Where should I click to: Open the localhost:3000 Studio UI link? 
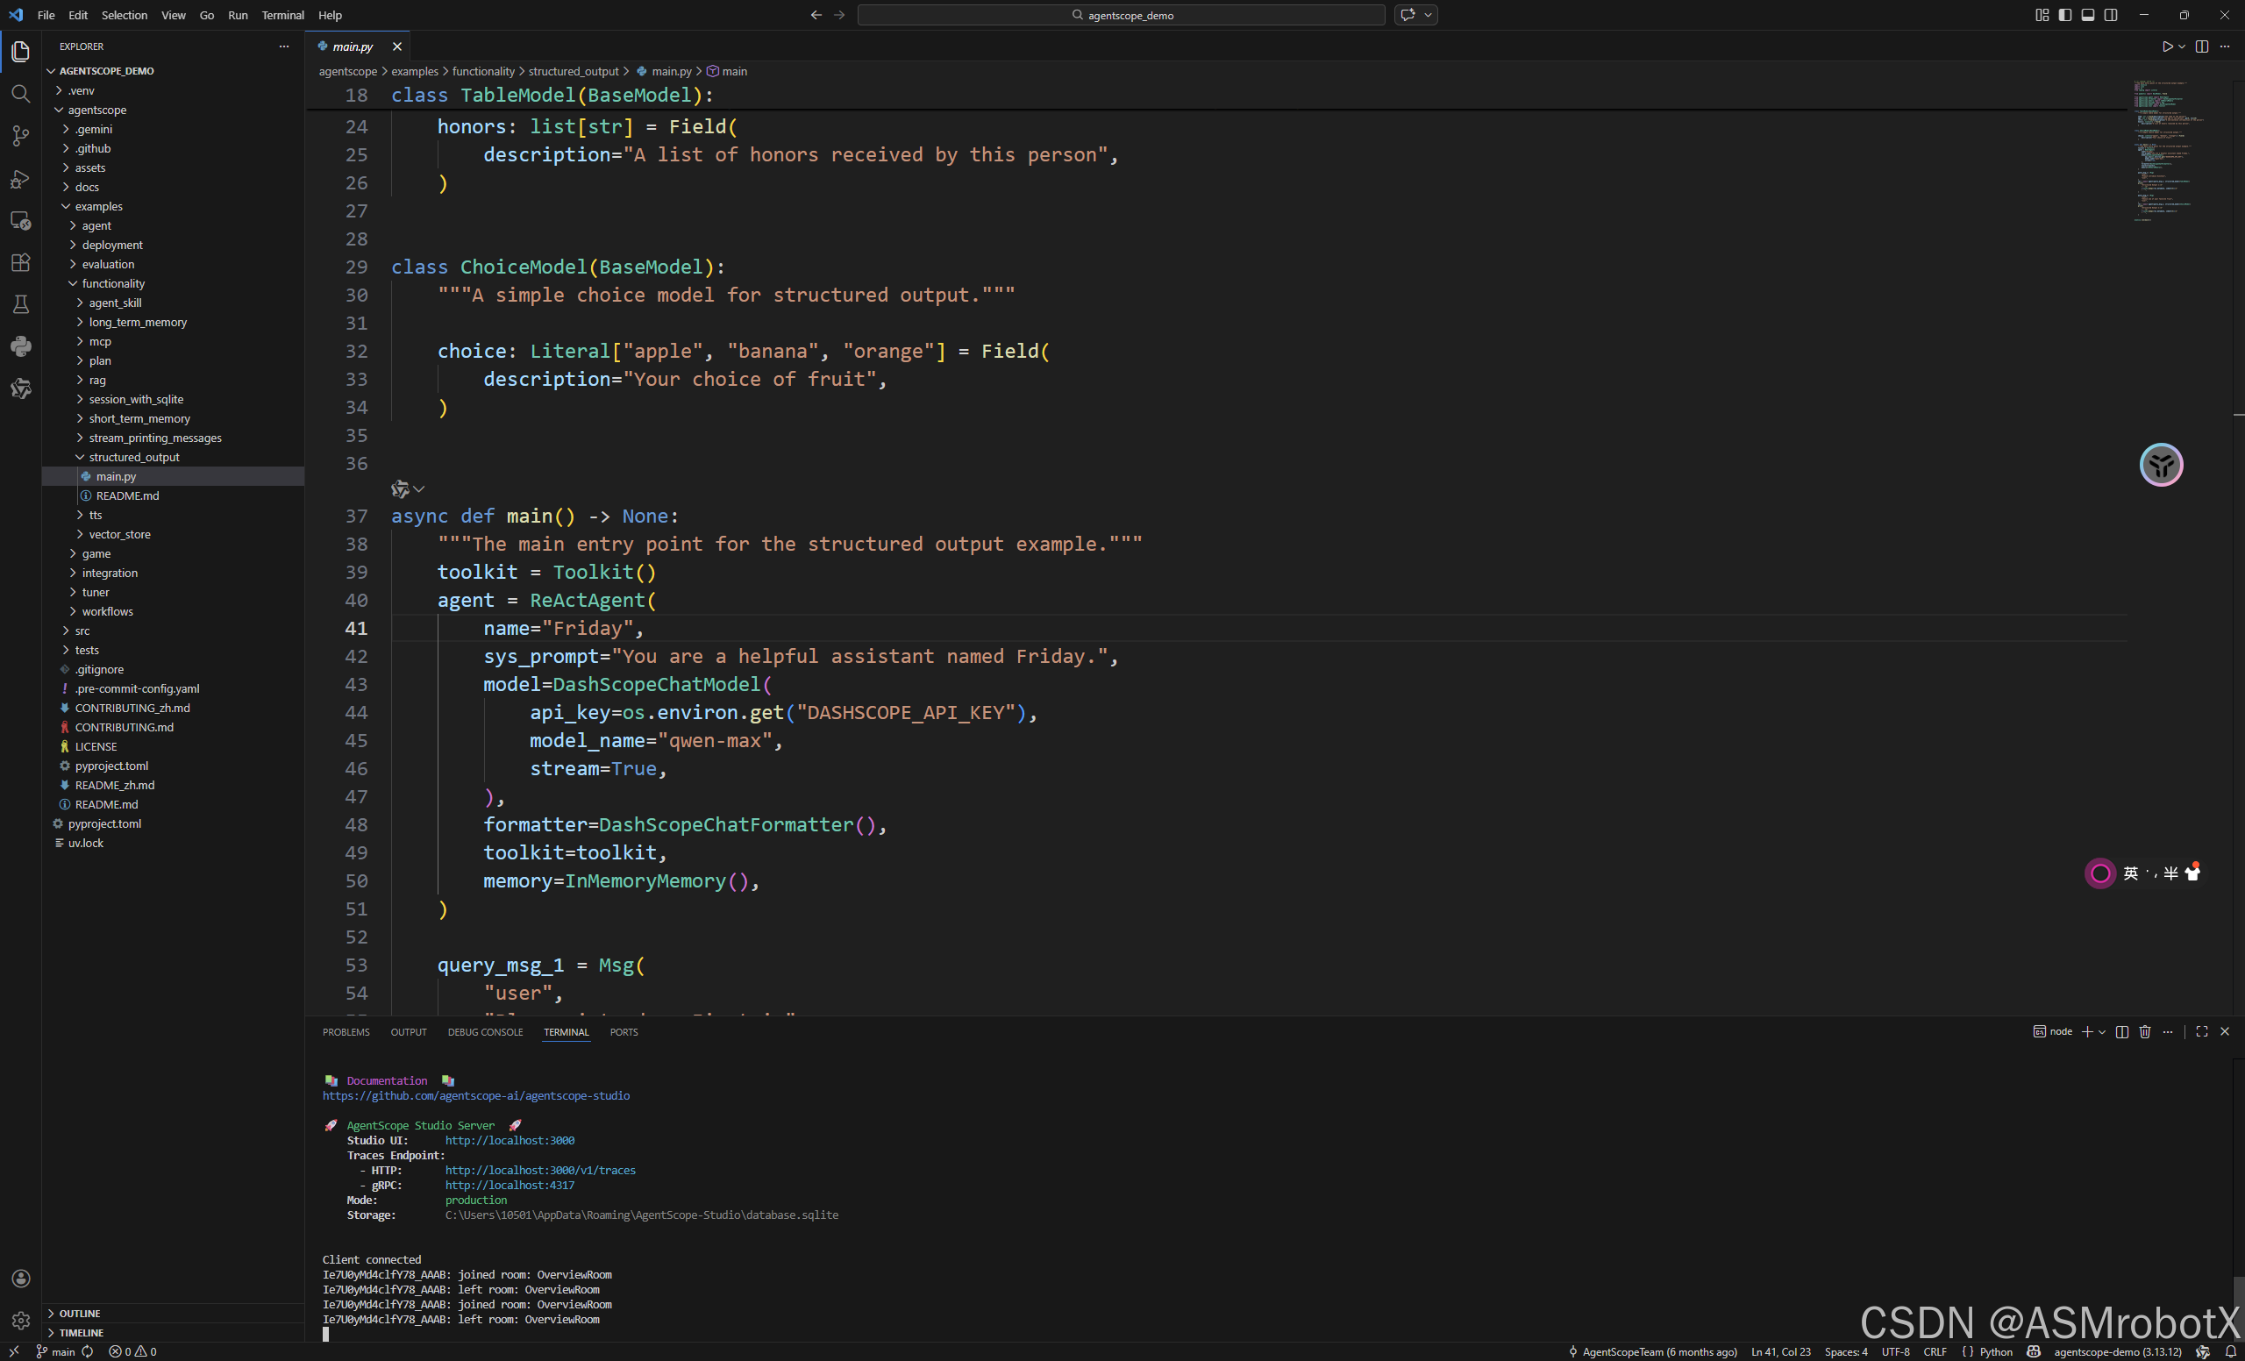pyautogui.click(x=510, y=1141)
